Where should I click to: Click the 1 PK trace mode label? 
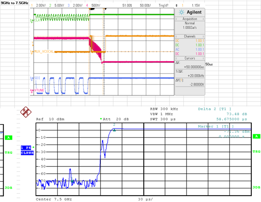(26, 148)
